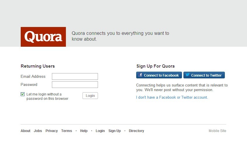Screen dimensions: 247x148
Task: Click the Twitter bird icon
Action: tap(188, 75)
